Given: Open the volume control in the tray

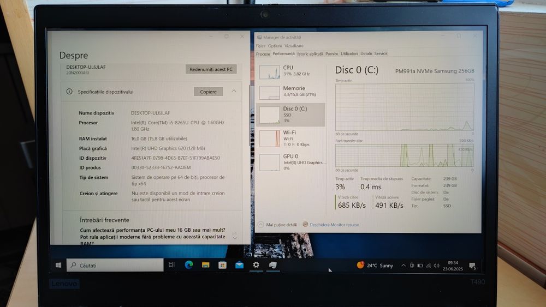Looking at the screenshot, I should (436, 266).
